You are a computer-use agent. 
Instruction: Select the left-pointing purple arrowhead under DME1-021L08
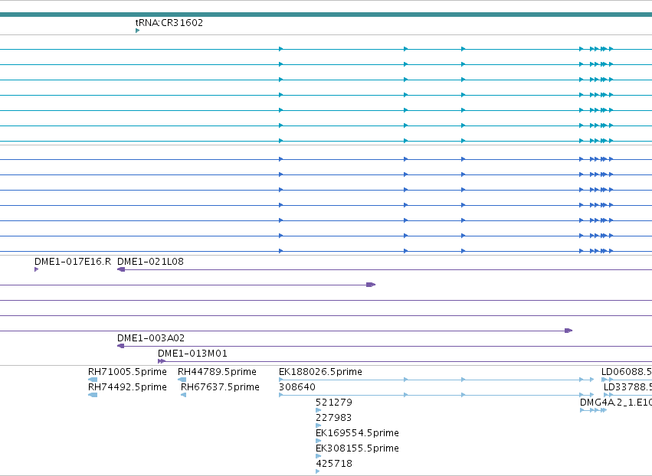[x=121, y=269]
